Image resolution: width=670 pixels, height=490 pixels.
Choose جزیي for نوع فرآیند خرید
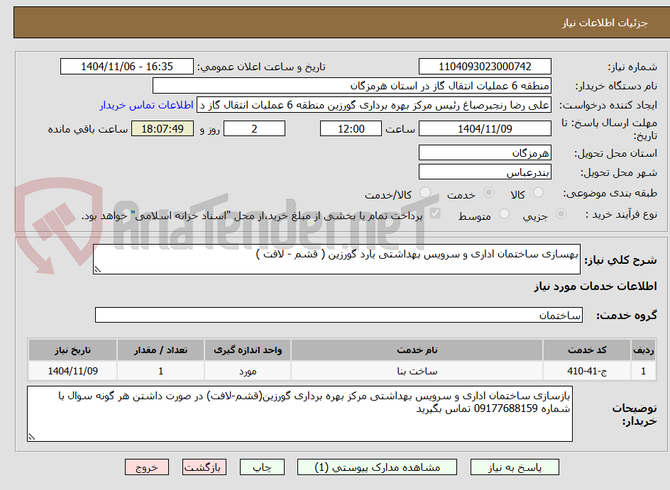(x=560, y=216)
